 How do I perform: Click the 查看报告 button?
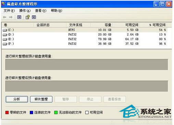(115, 99)
